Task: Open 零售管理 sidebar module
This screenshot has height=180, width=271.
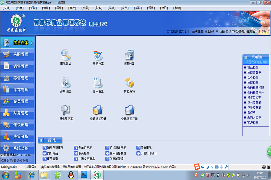Action: tap(17, 78)
